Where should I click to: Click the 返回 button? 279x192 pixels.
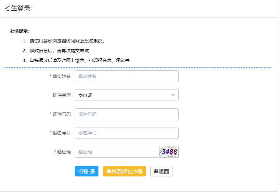tap(161, 172)
